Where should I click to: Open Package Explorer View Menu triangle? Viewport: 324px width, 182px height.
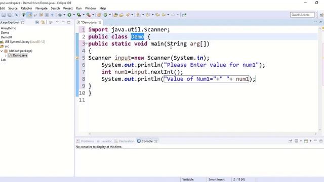[57, 22]
